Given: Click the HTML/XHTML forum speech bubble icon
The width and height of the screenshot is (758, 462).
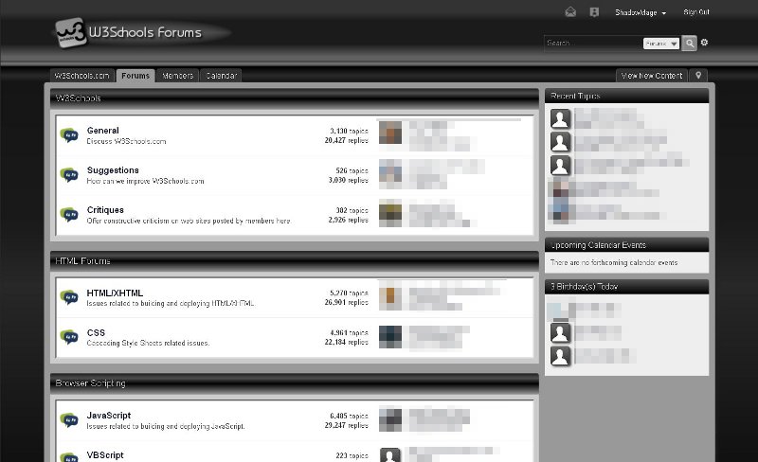Looking at the screenshot, I should coord(69,297).
